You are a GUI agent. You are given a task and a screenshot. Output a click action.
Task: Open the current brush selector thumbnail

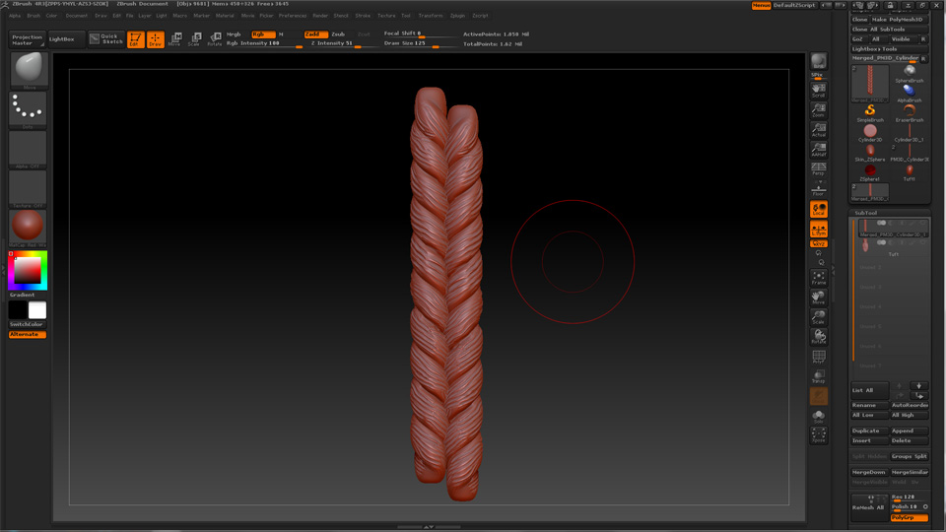click(29, 70)
